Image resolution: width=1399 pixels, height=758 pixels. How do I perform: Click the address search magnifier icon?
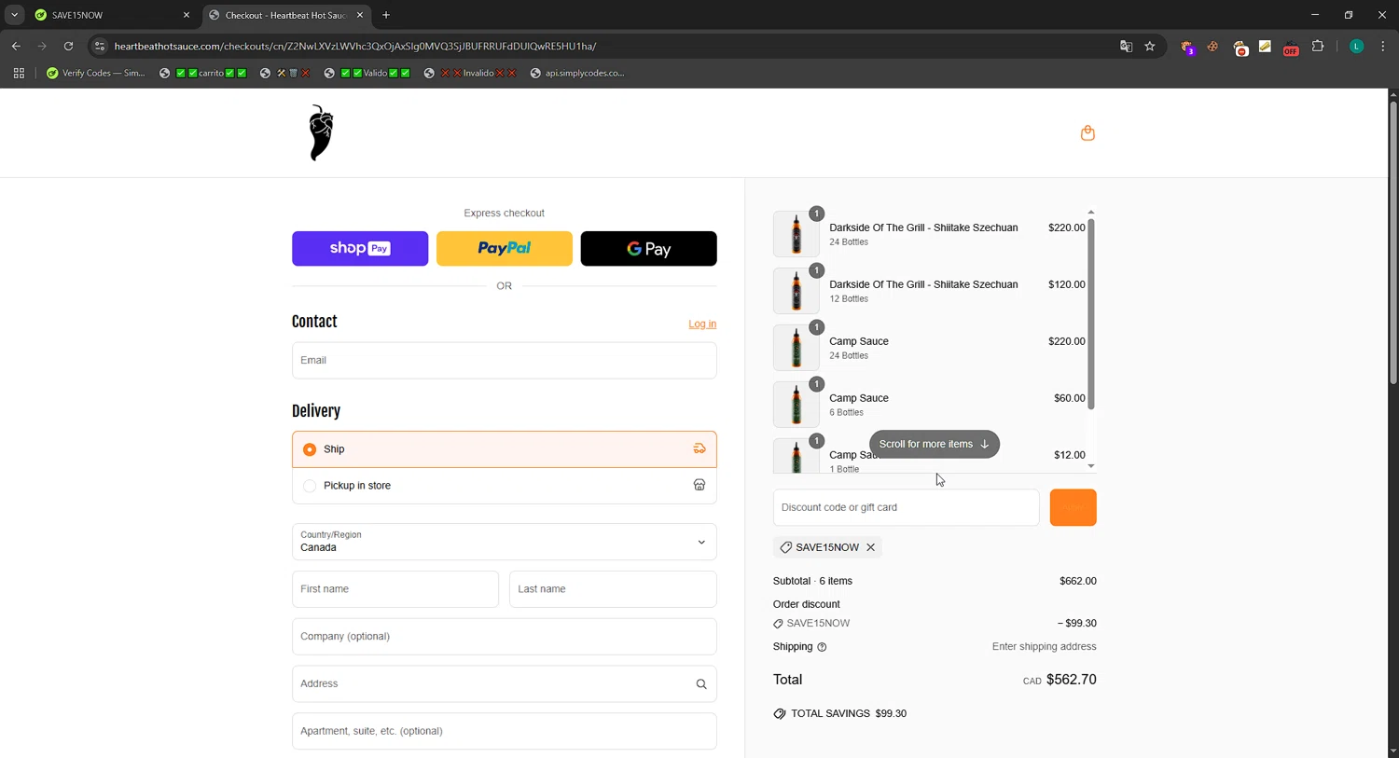(x=701, y=684)
